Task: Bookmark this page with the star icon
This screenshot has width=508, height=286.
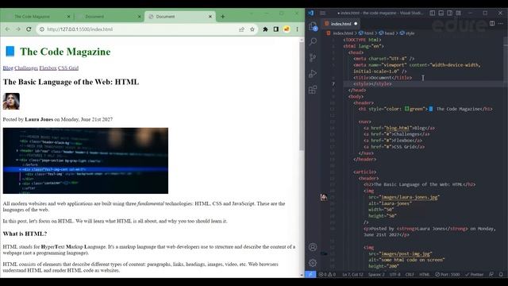Action: pos(252,29)
